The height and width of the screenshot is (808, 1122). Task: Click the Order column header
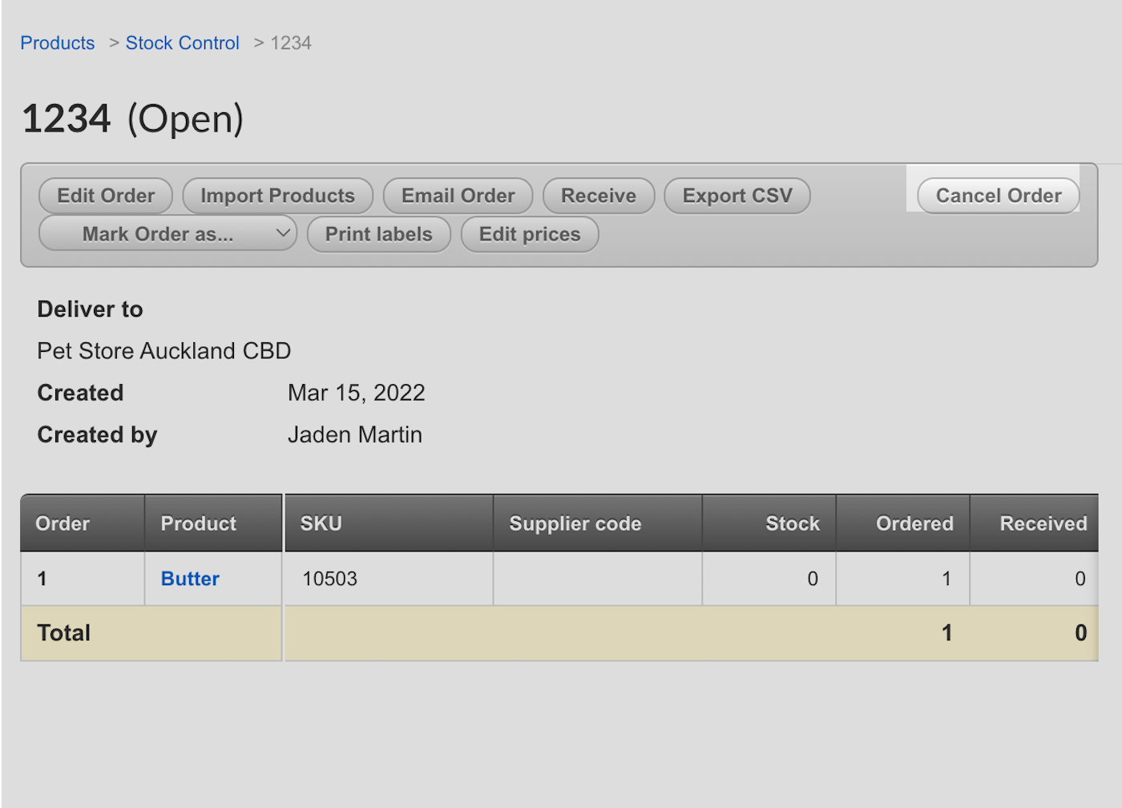62,523
